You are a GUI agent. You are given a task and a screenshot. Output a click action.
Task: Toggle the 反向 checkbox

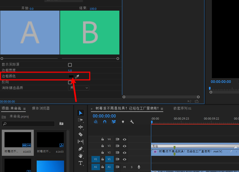pyautogui.click(x=70, y=82)
